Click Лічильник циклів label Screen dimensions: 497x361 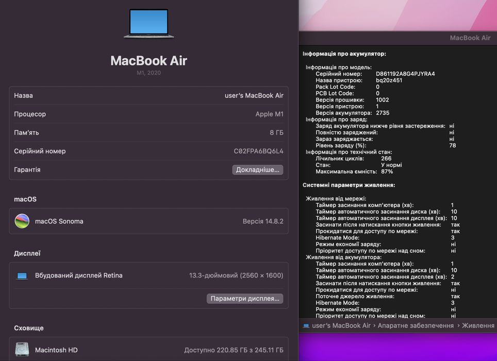pos(340,158)
